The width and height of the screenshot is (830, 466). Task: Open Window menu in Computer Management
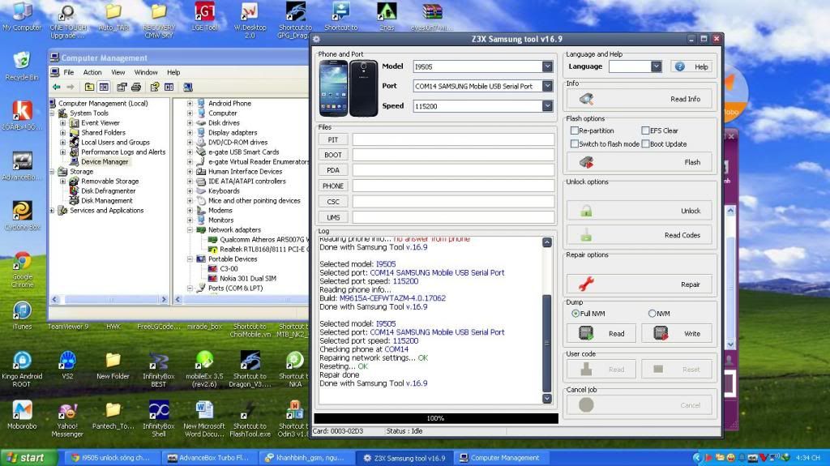pyautogui.click(x=146, y=72)
